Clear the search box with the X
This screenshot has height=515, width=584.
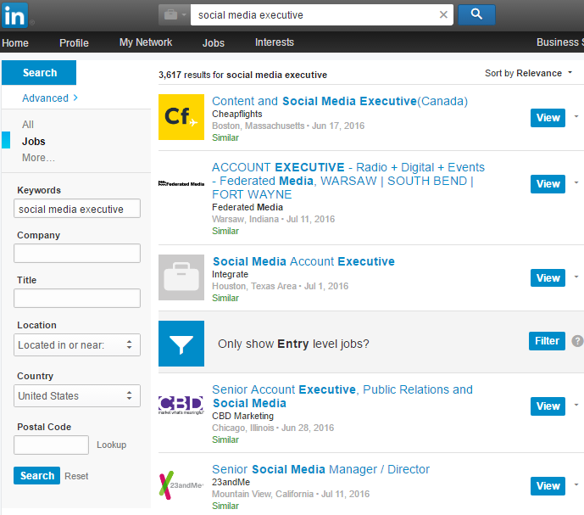[443, 15]
